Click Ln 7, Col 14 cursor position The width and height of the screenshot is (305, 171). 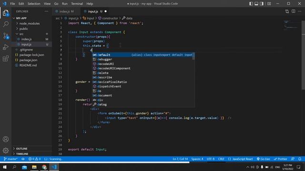[180, 159]
